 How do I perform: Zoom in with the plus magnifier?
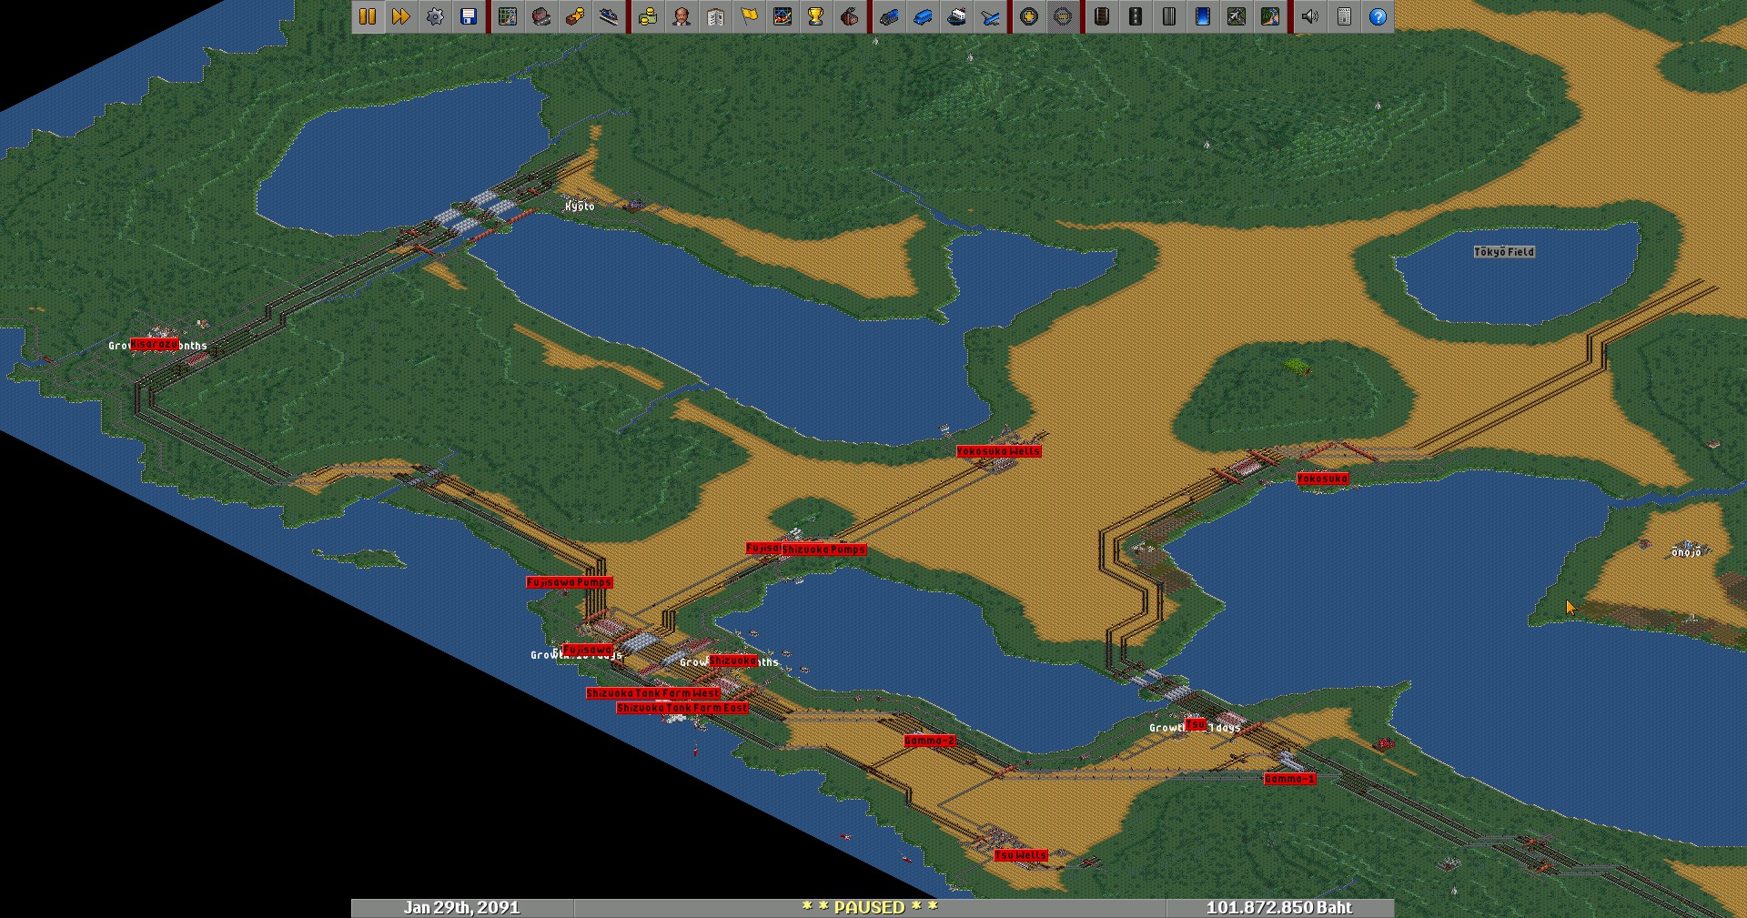pos(1029,16)
